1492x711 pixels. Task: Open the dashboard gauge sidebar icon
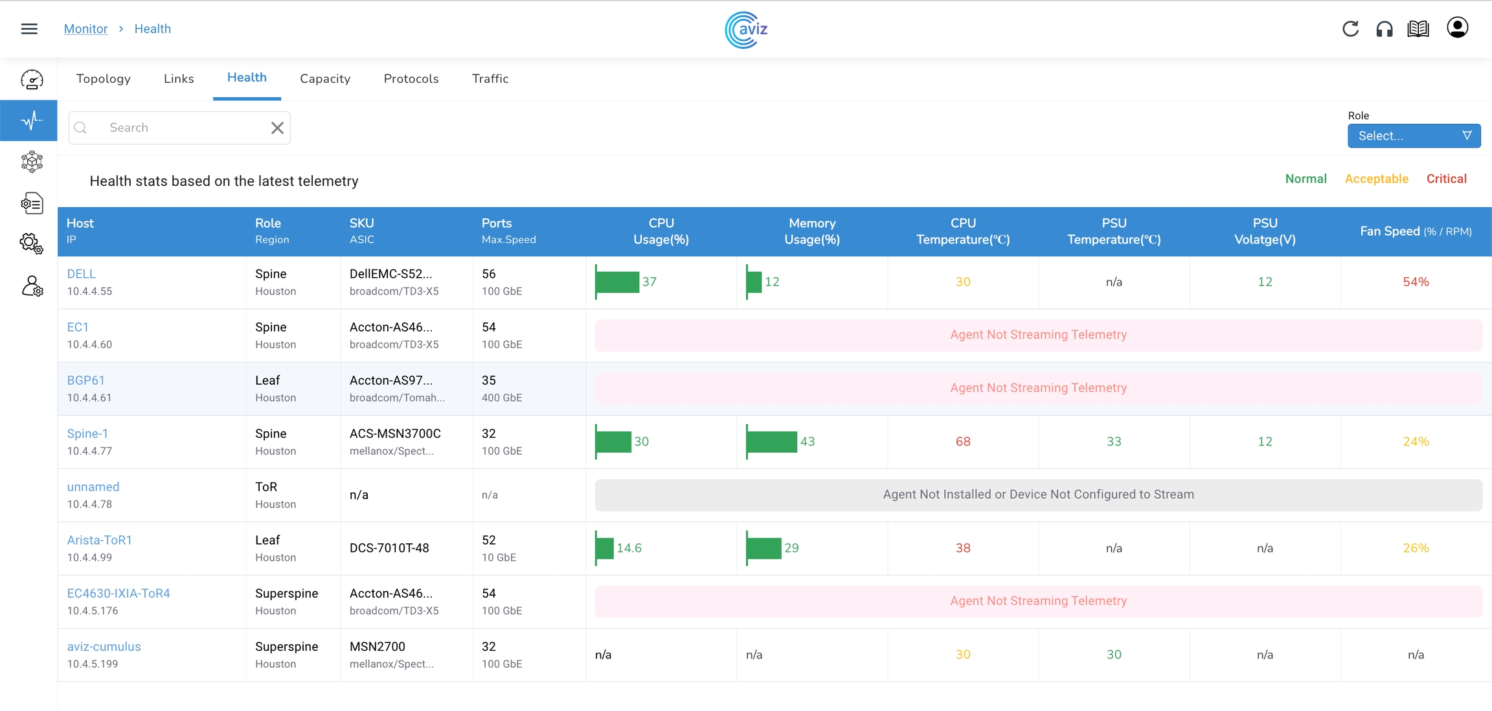coord(32,80)
